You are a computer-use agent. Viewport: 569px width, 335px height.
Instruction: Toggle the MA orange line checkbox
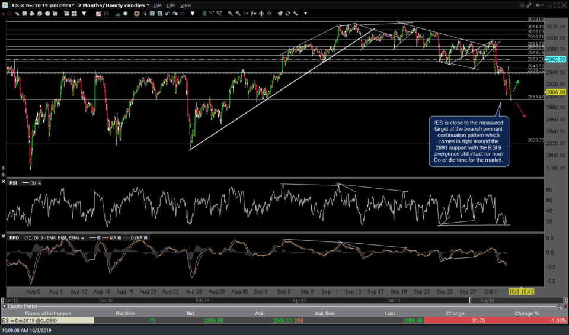[x=119, y=238]
